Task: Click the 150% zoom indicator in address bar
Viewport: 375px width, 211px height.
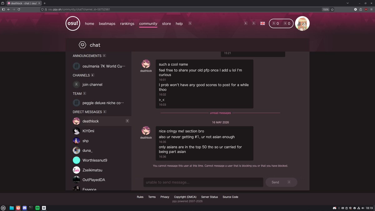Action: coord(326,9)
